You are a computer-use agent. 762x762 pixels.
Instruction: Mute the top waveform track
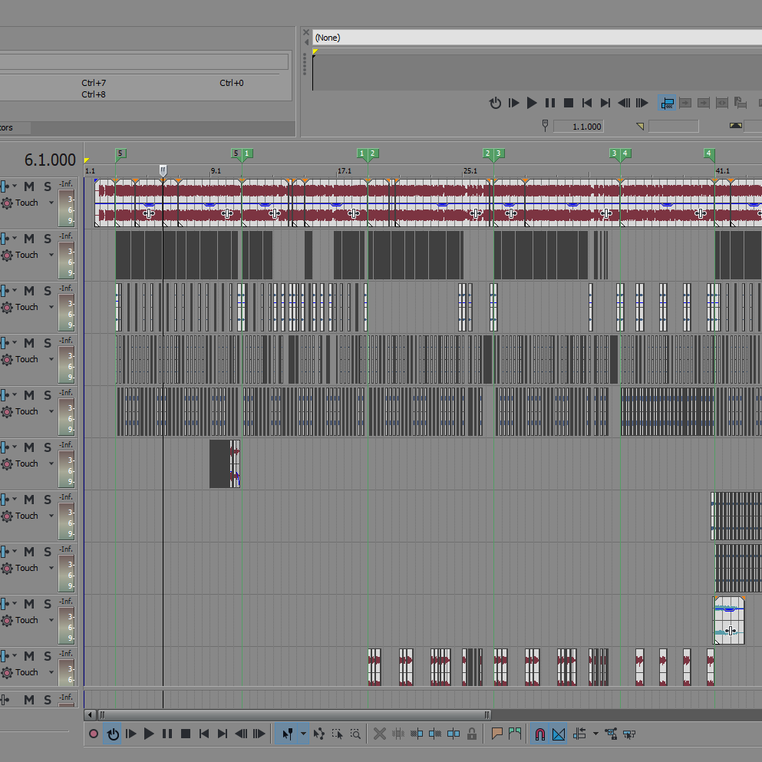(x=29, y=186)
